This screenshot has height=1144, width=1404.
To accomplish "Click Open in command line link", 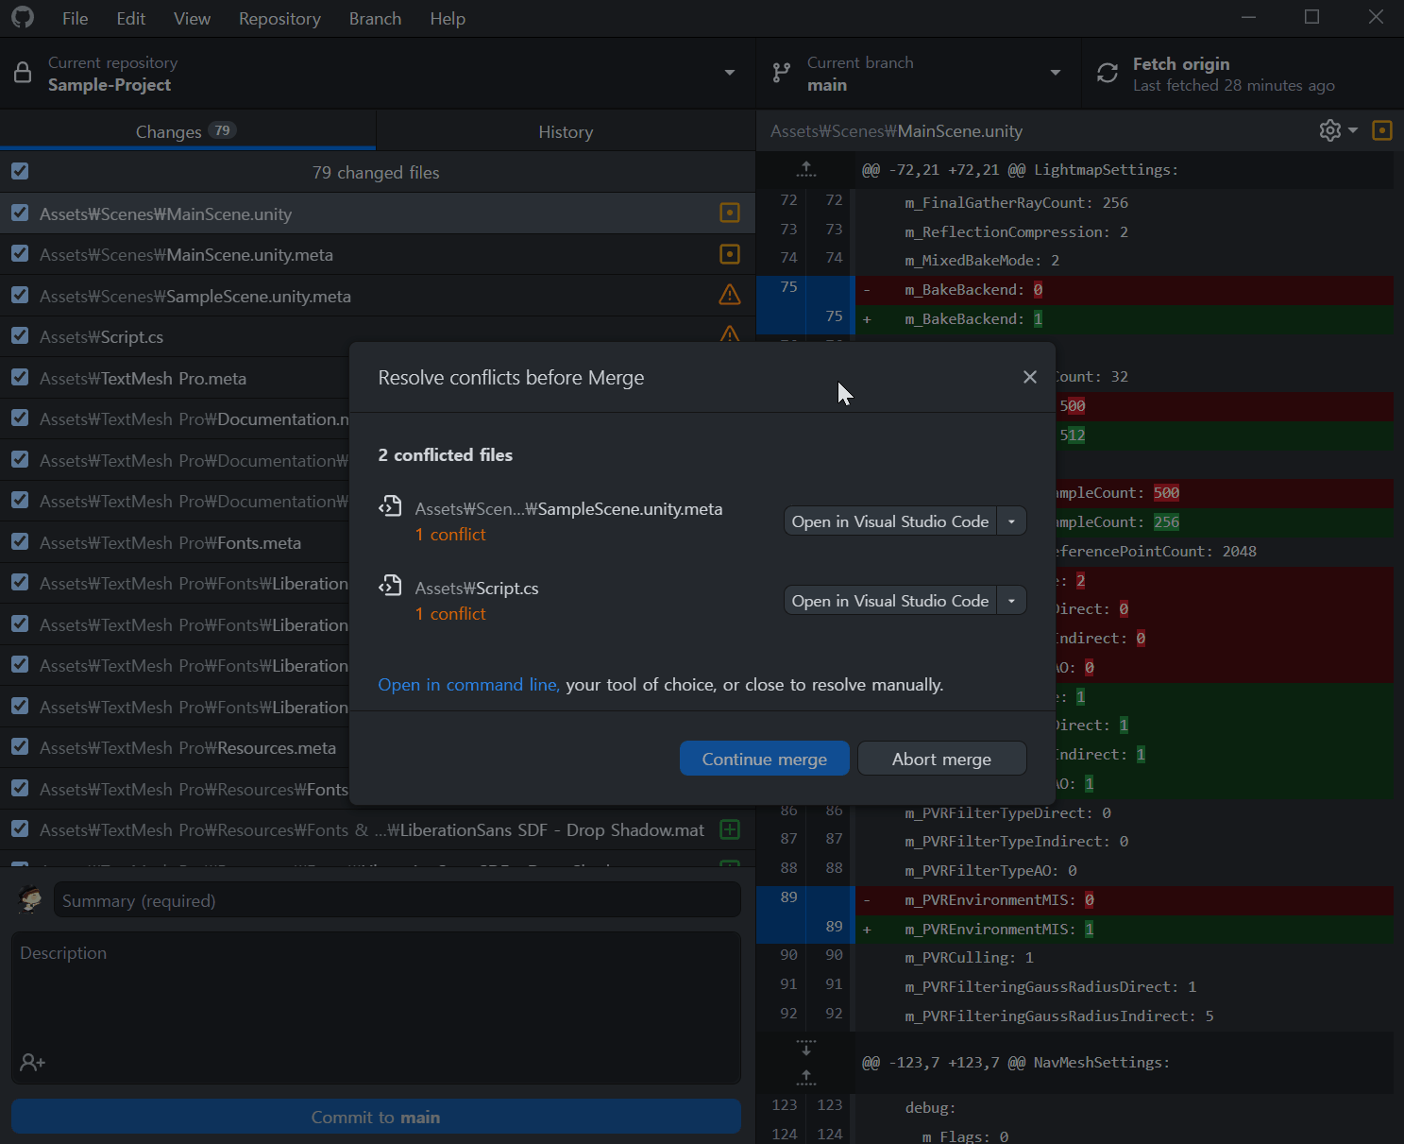I will pos(468,684).
